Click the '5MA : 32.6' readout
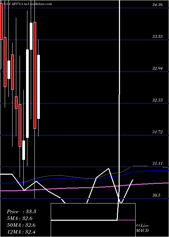169x237 pixels. pyautogui.click(x=20, y=218)
